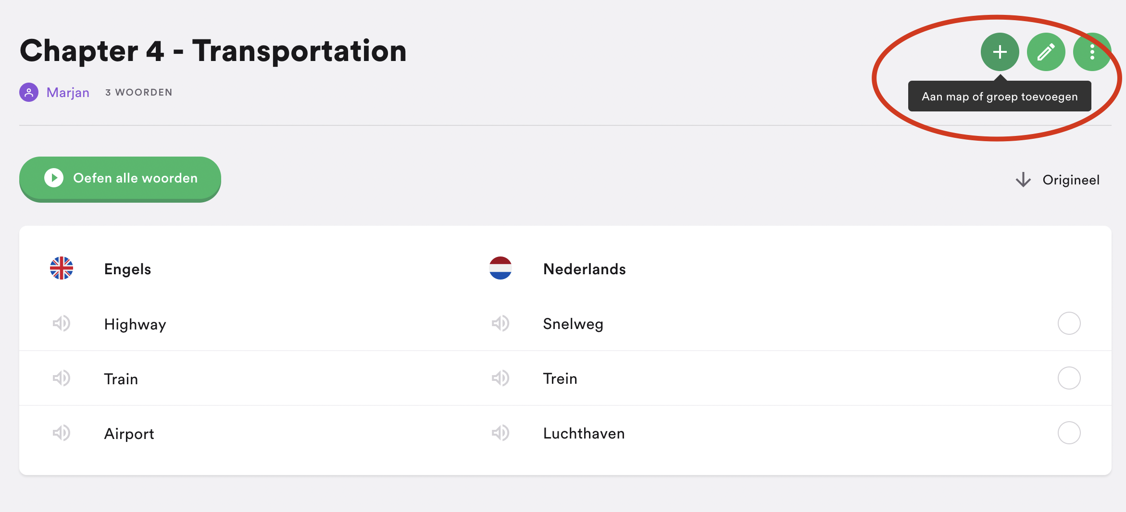Image resolution: width=1126 pixels, height=512 pixels.
Task: Play the audio for 'Snelweg'
Action: click(x=500, y=324)
